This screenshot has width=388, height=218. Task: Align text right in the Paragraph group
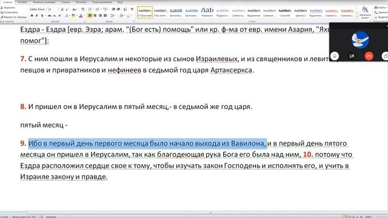coord(100,16)
